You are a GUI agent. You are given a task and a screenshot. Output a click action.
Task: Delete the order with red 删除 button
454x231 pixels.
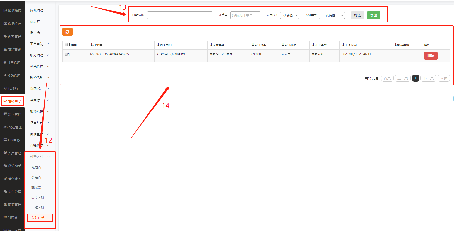click(x=431, y=56)
